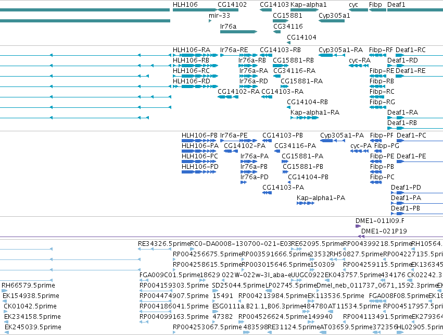Viewport: 443px width, 335px height.
Task: Click the Fibp-PG protein label
Action: point(387,146)
